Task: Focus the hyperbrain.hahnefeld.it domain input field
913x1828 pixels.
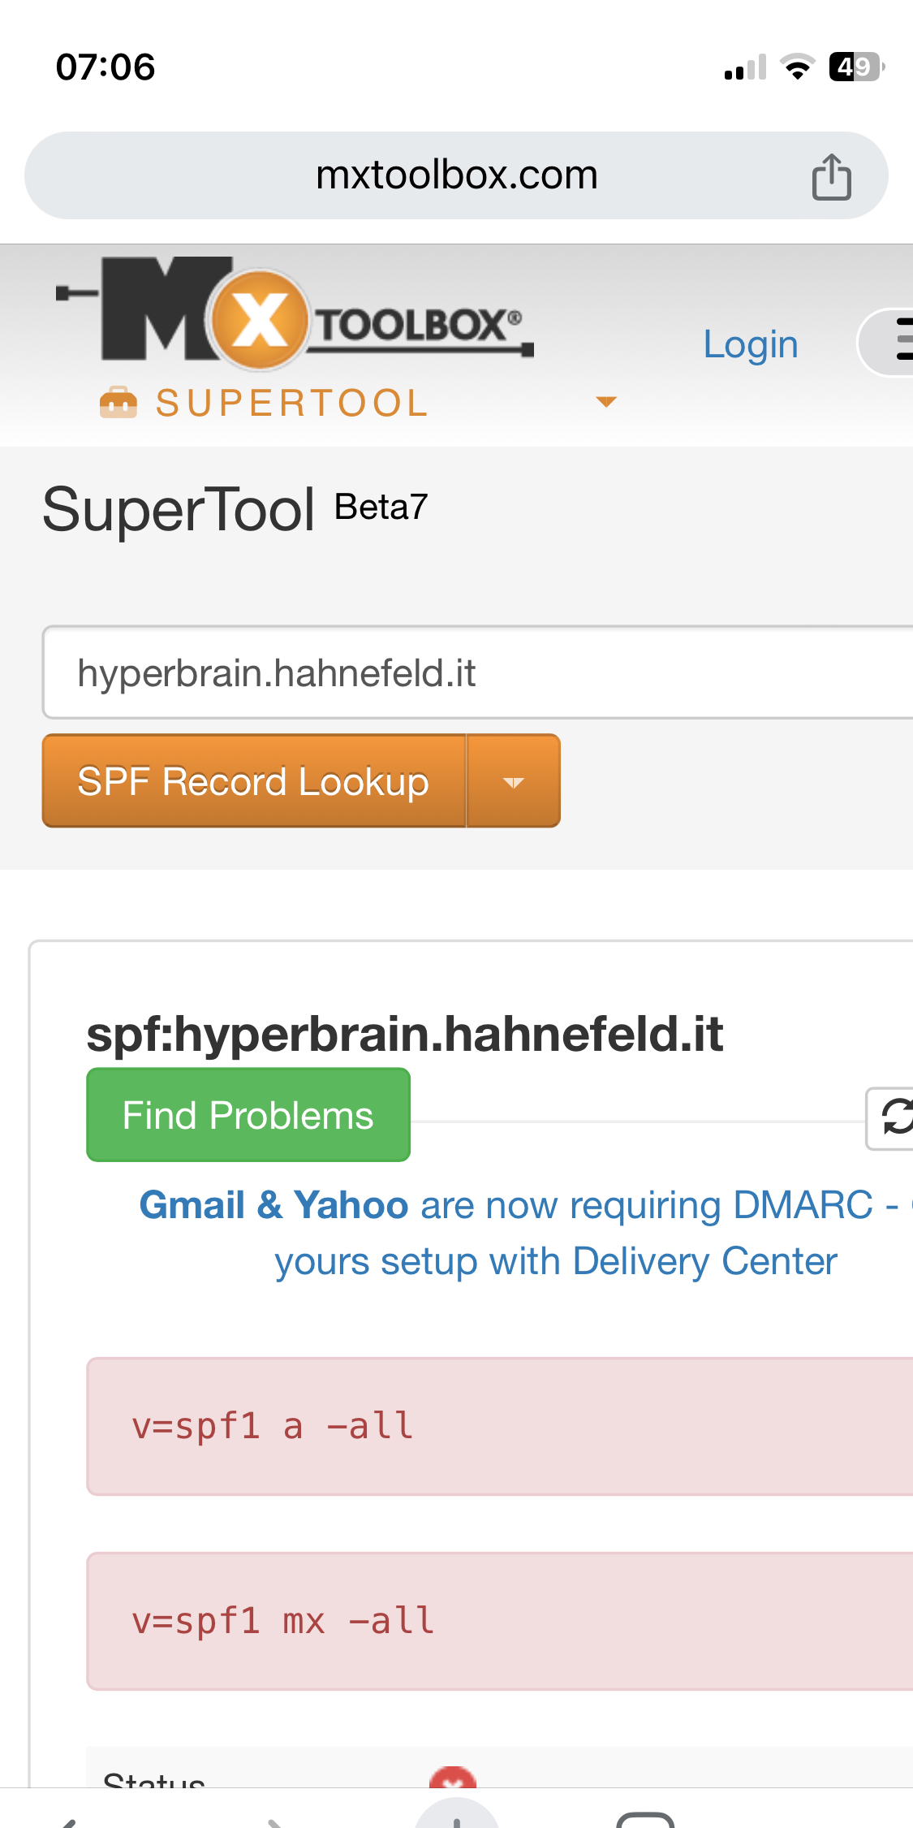Action: (479, 672)
